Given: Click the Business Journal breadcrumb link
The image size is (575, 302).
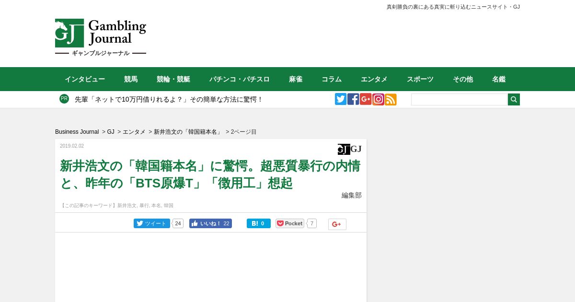Looking at the screenshot, I should point(77,132).
